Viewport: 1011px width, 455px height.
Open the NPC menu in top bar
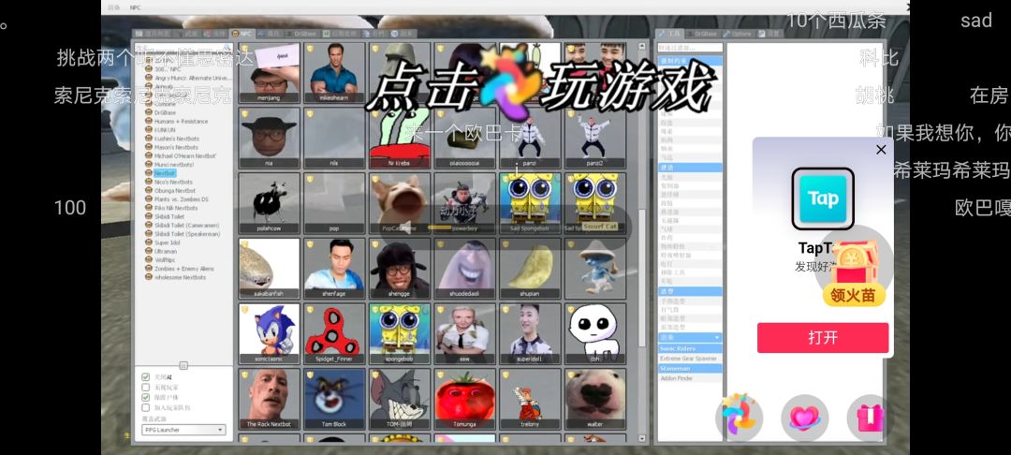[136, 7]
